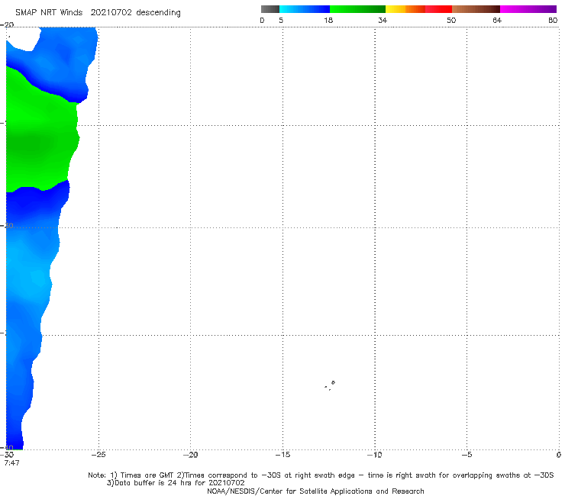
Task: Click the plot title "SMAP NRT Winds 20210702 descending"
Action: tap(98, 13)
